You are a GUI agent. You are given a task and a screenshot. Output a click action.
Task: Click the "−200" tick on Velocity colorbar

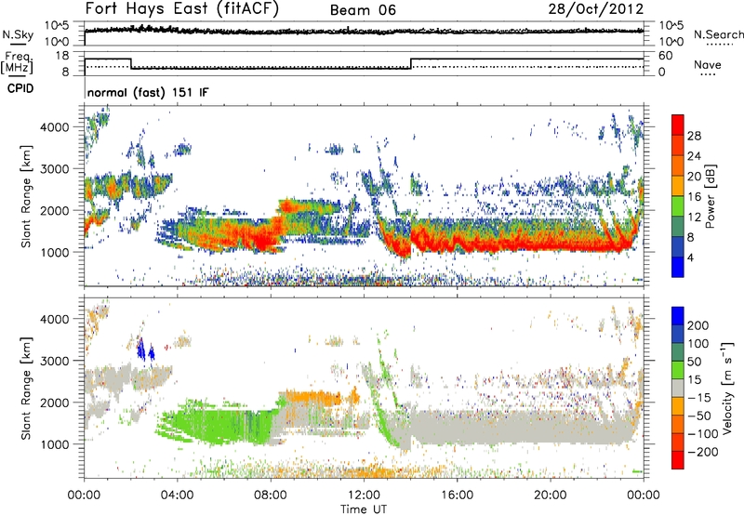[702, 453]
